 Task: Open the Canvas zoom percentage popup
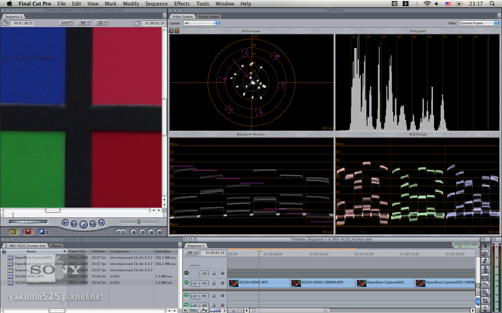[x=66, y=23]
